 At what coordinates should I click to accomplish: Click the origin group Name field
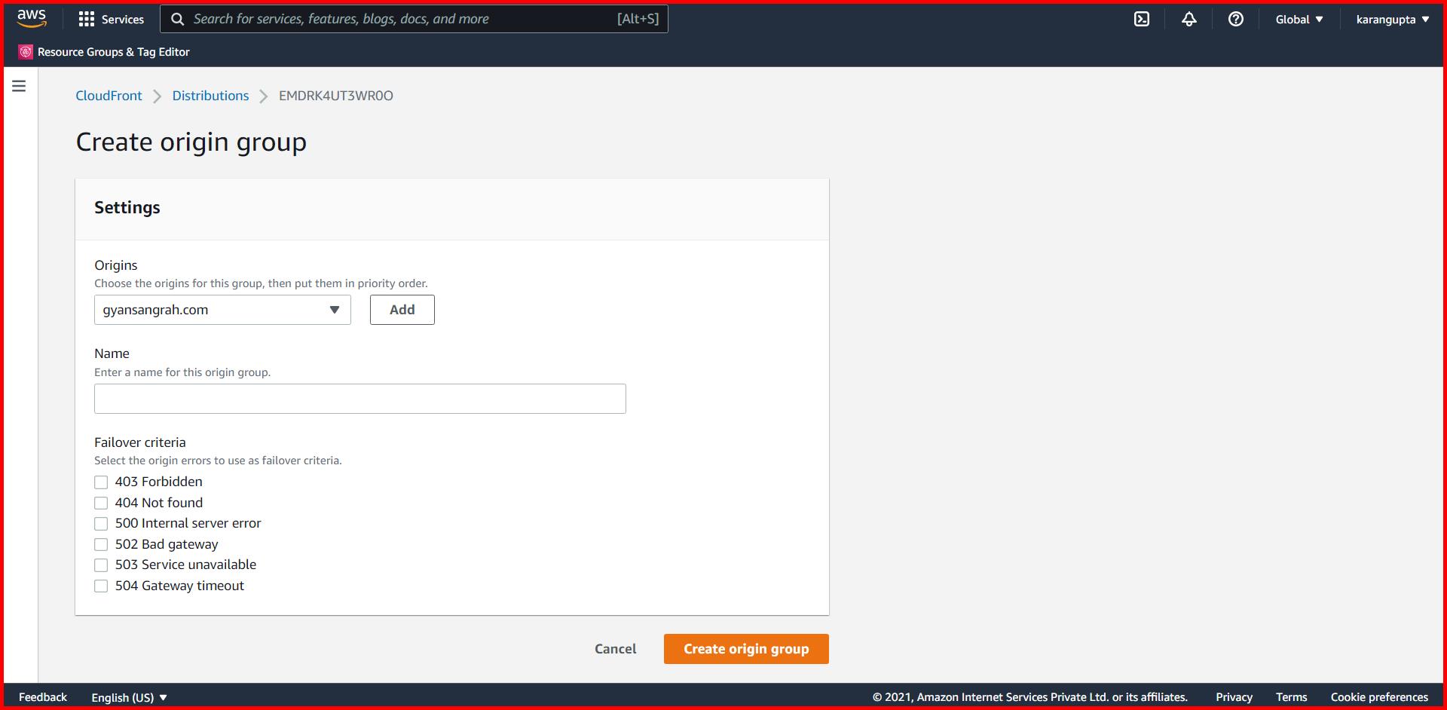(359, 398)
